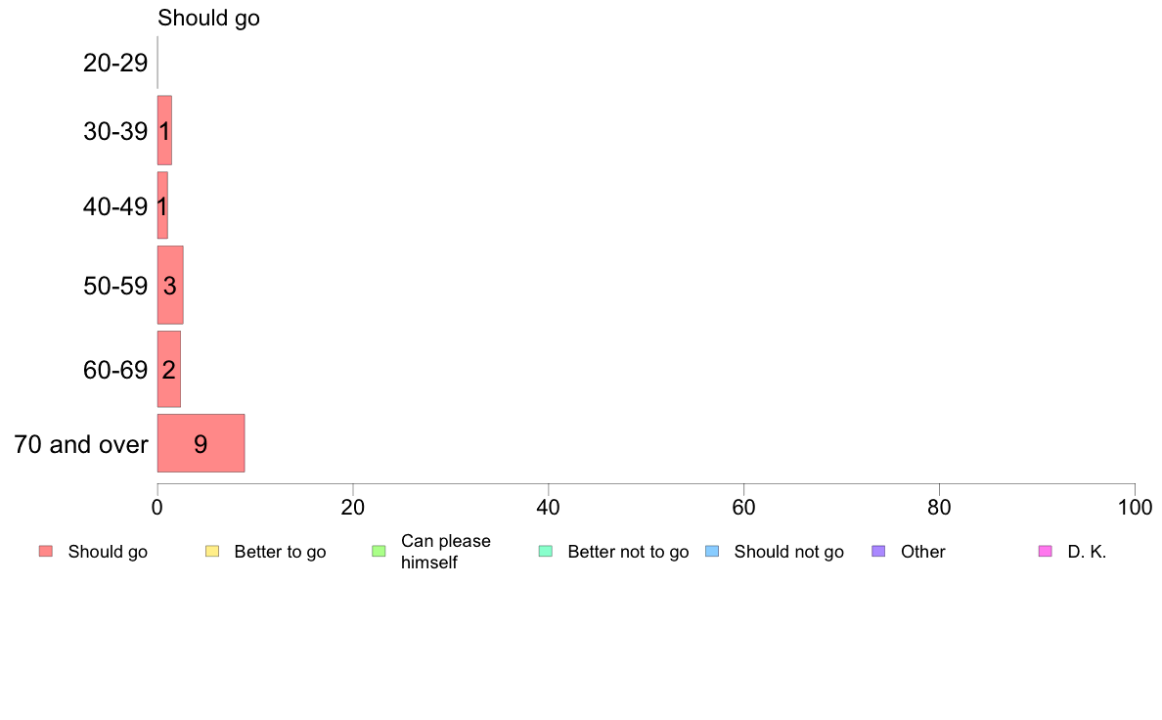Click the 40 tick on the x-axis
1162x720 pixels.
coord(549,507)
